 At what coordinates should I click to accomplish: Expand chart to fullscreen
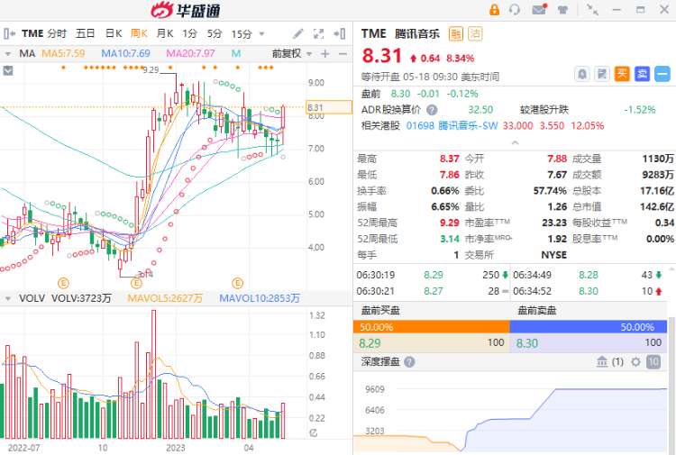coord(318,33)
